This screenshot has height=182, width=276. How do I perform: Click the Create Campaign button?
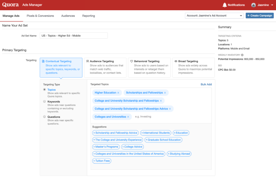(x=259, y=16)
